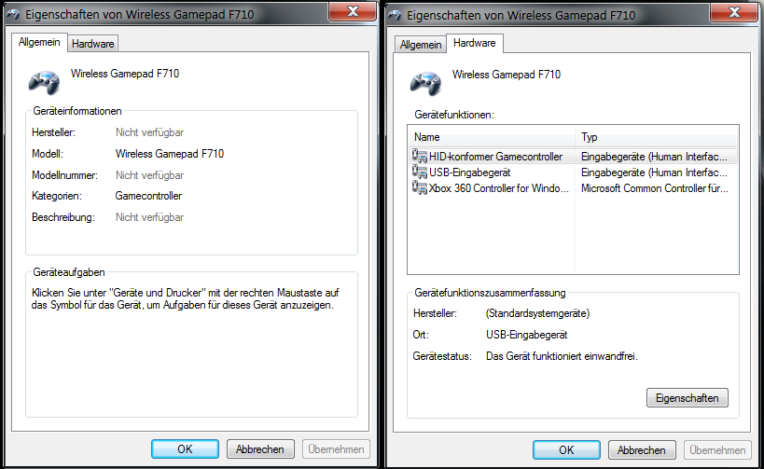Open Eigenschaften for the selected device function

[687, 398]
